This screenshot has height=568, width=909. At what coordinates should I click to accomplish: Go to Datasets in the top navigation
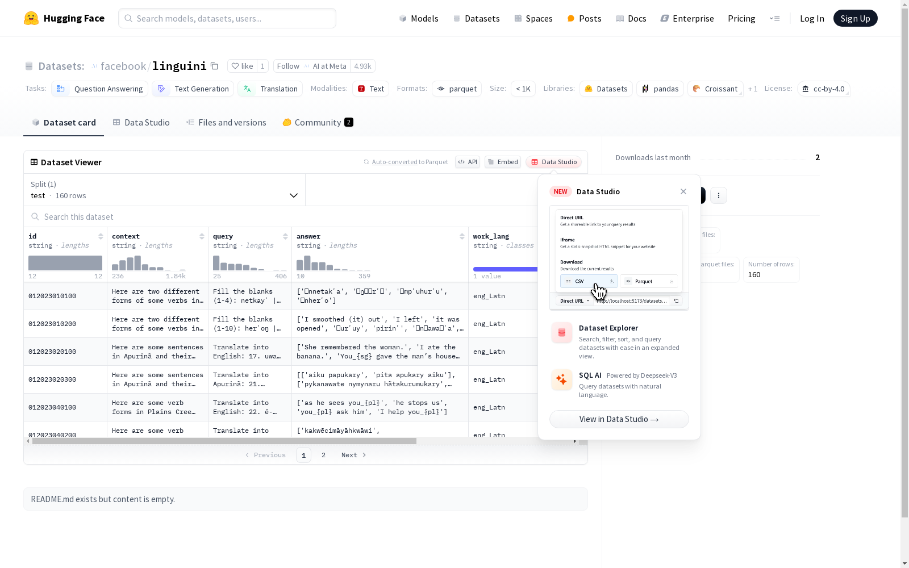476,18
